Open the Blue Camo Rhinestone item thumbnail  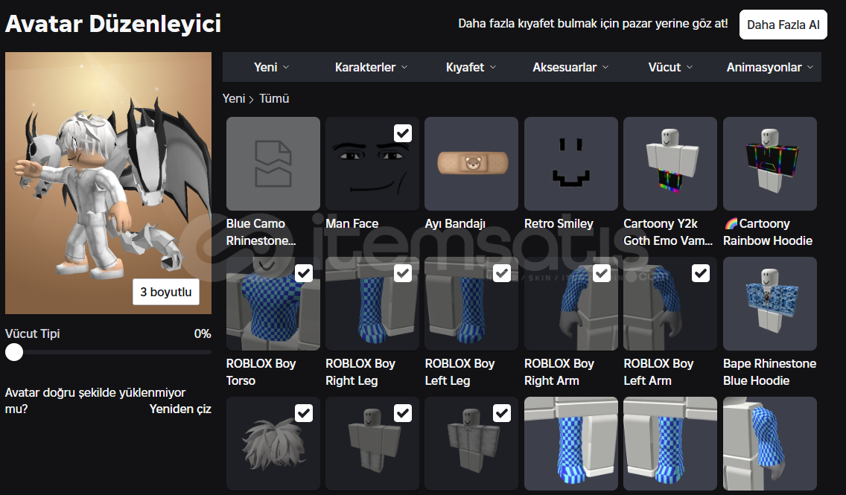273,163
